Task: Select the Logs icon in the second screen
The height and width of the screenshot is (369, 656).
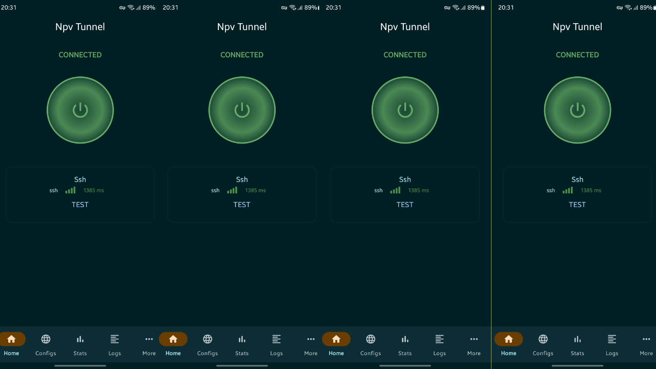Action: point(277,339)
